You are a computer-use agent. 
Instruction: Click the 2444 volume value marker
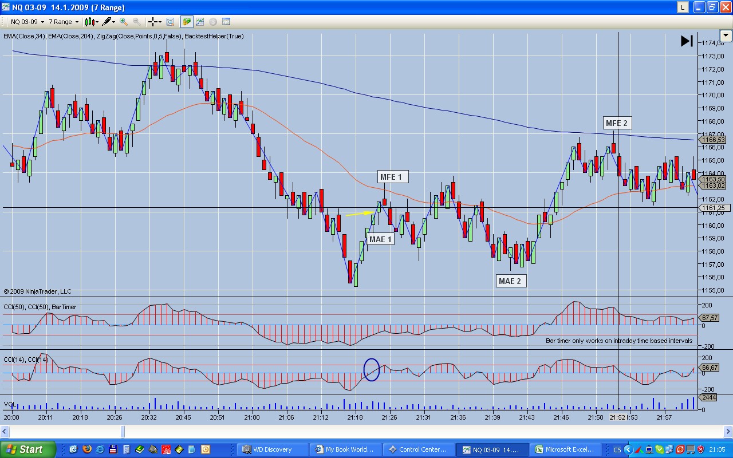coord(709,397)
